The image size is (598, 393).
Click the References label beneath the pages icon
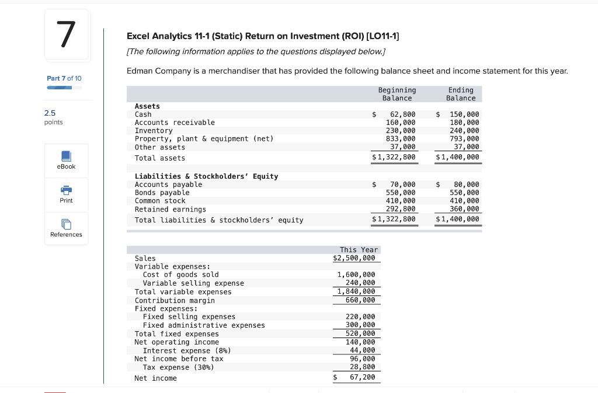click(x=66, y=235)
